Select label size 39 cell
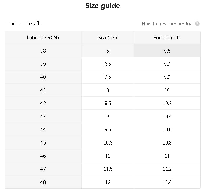Screen dimensions: 204x192 43,64
